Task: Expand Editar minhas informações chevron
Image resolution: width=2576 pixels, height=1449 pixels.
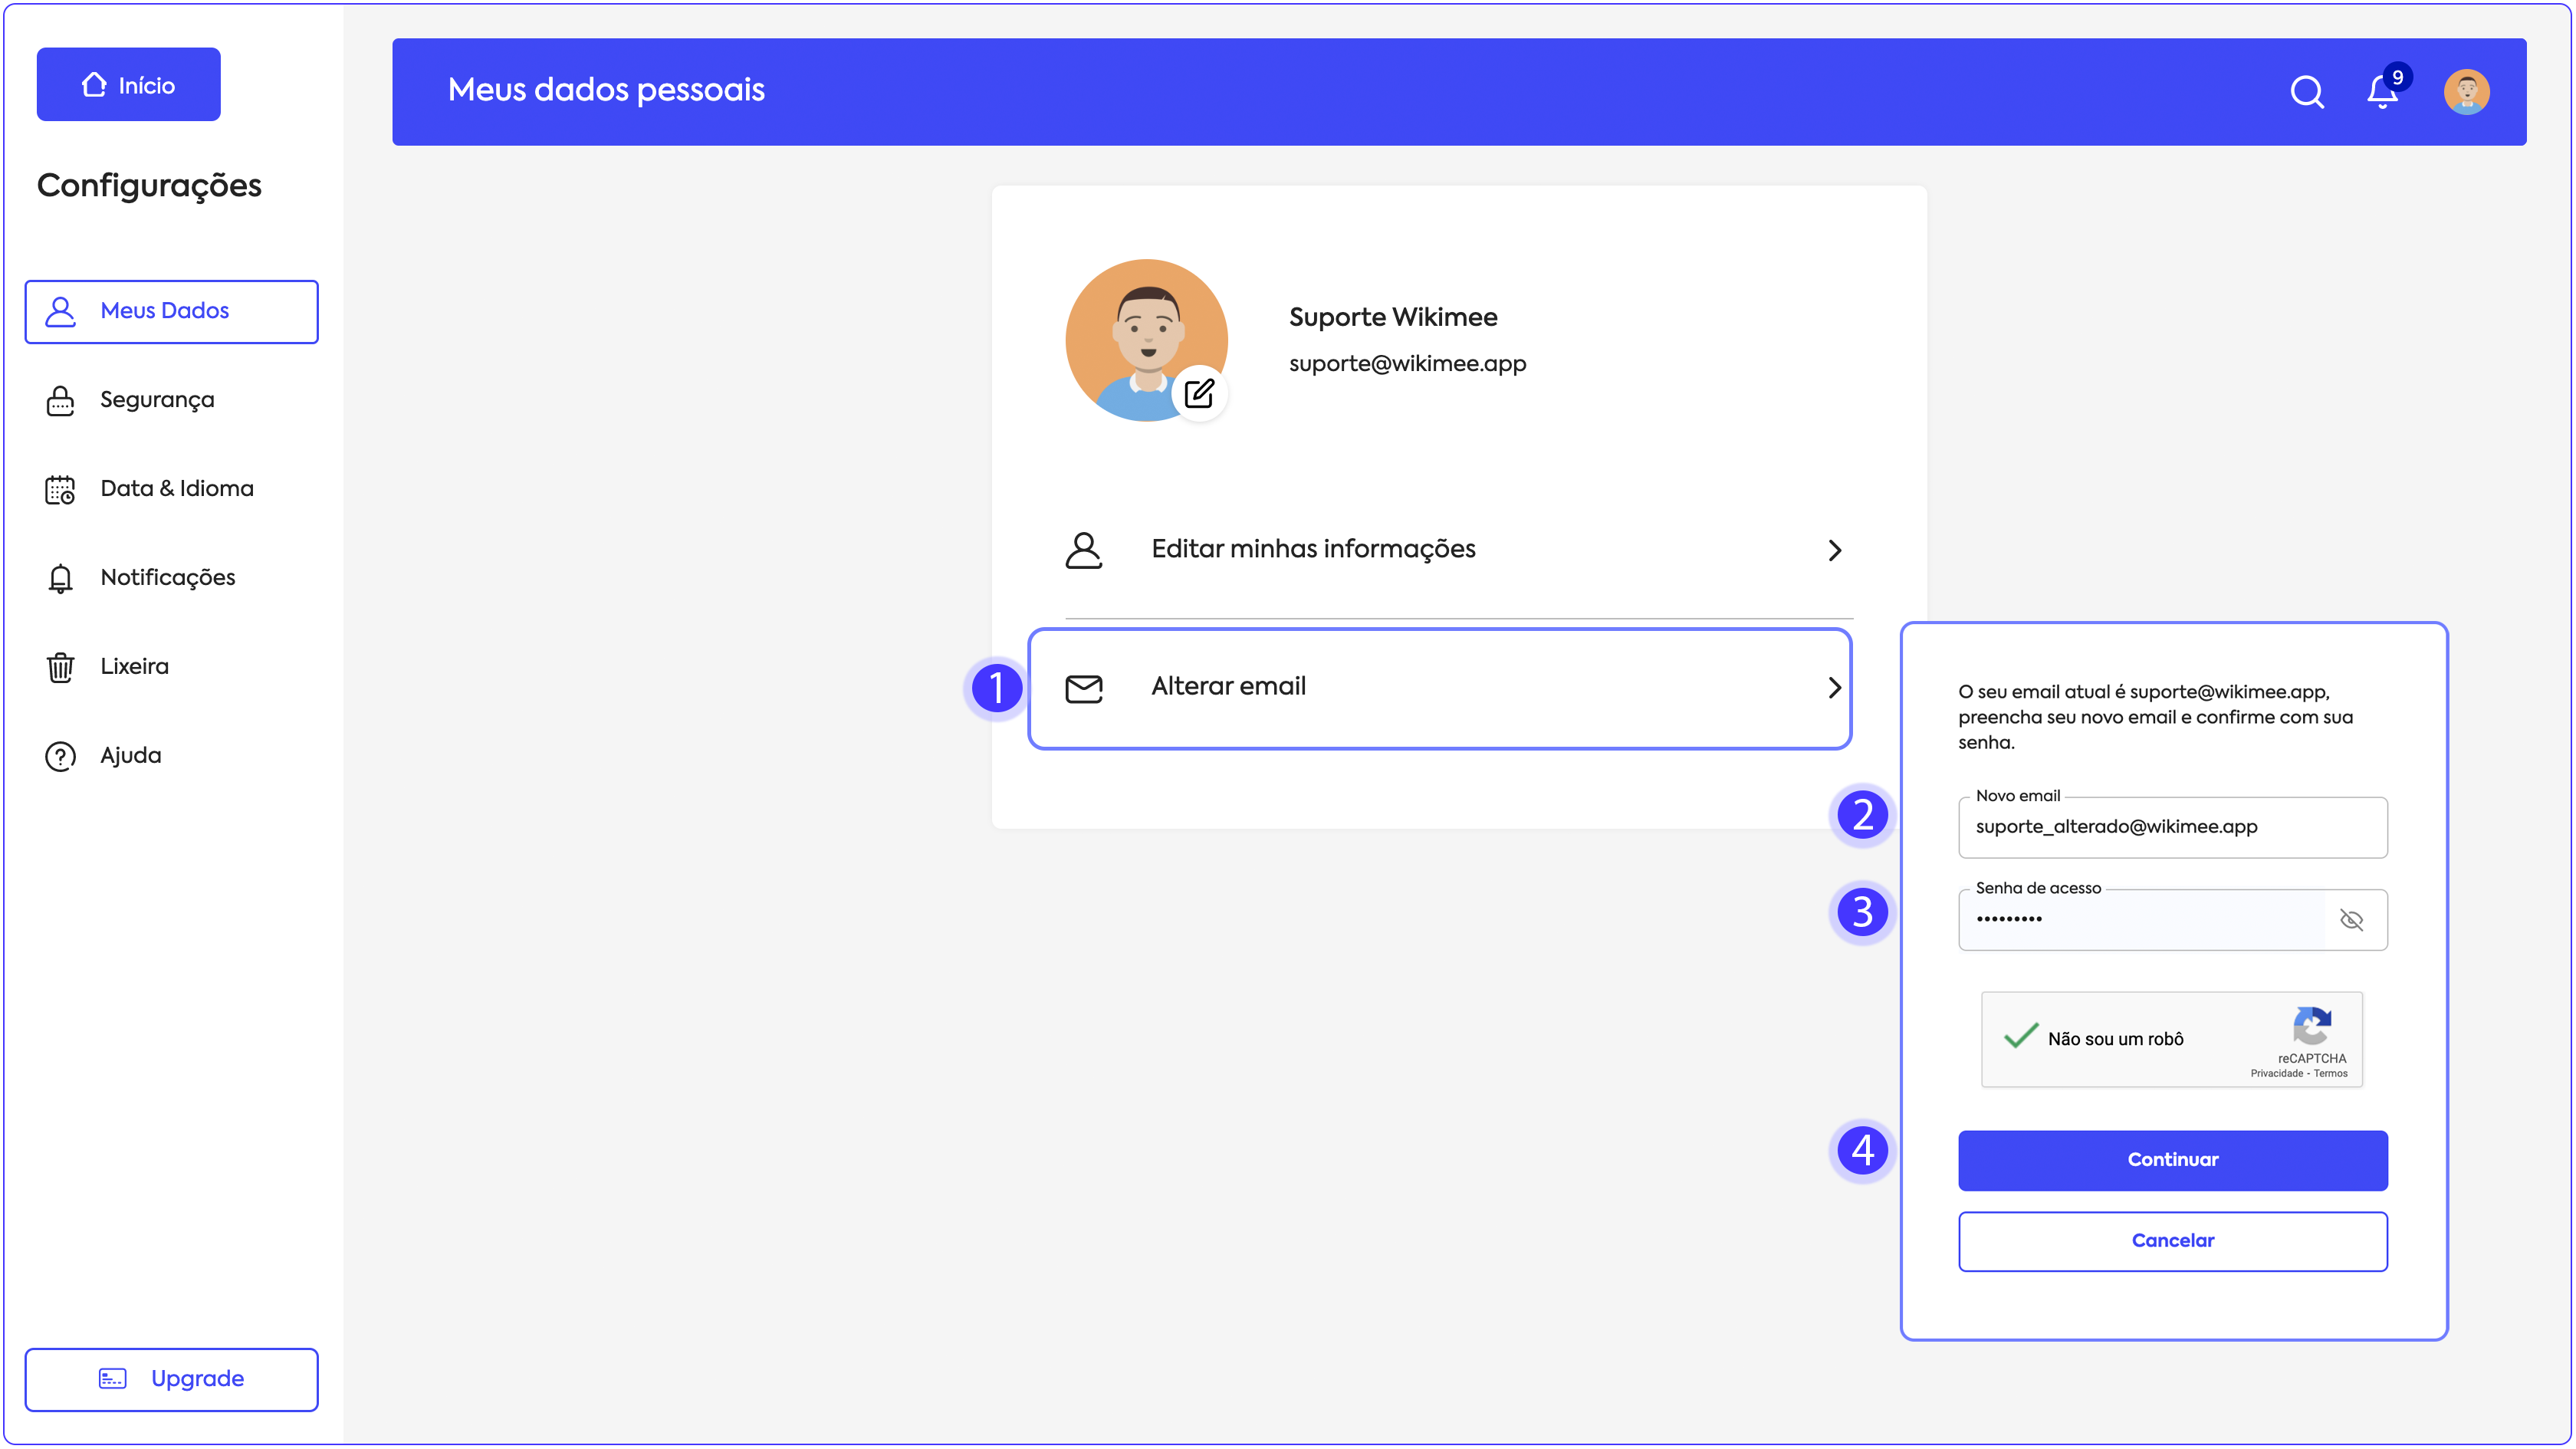Action: coord(1834,550)
